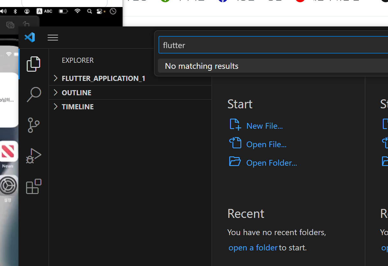
Task: Open the Explorer view in the activity bar
Action: (x=33, y=64)
